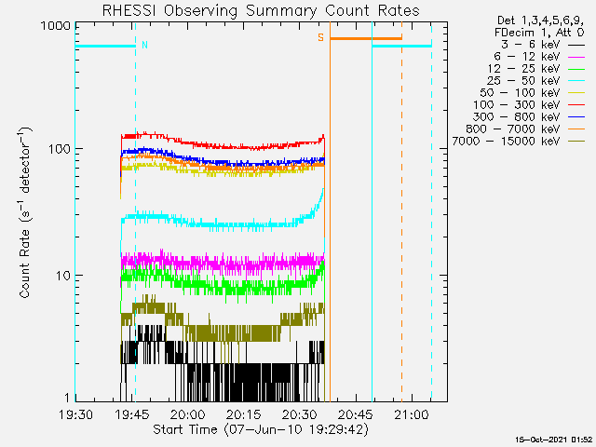Click the Det 1,3,4,5,6,9 legend header

[x=540, y=20]
